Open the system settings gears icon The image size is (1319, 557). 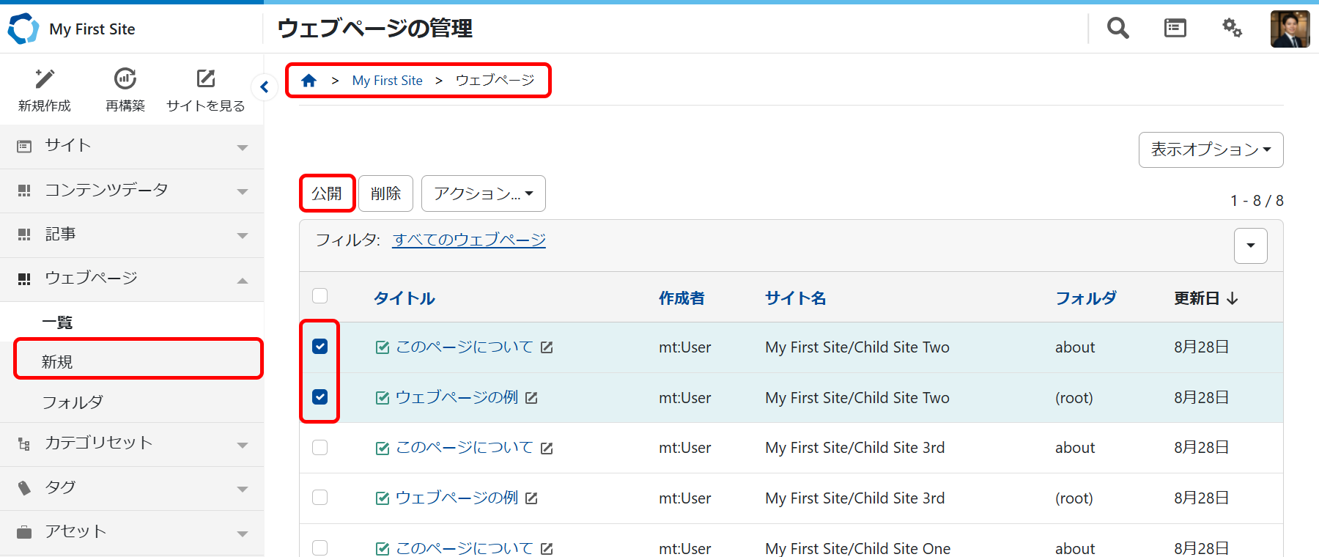tap(1232, 29)
